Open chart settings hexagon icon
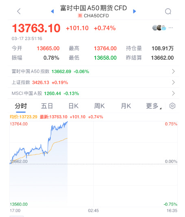The height and width of the screenshot is (217, 185). [x=172, y=106]
